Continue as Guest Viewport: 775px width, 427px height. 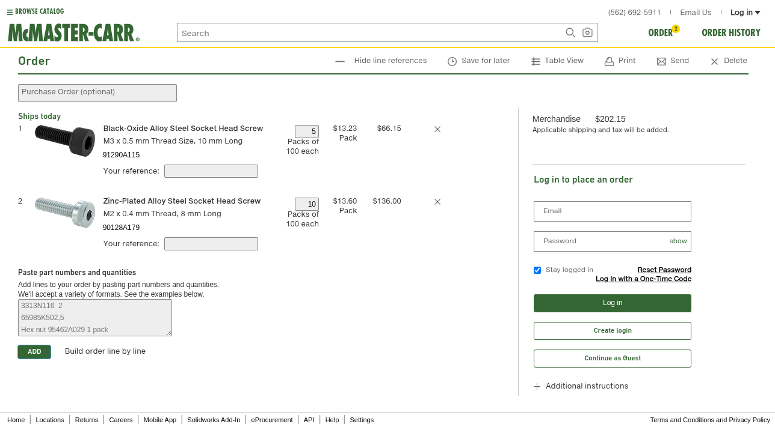click(613, 359)
